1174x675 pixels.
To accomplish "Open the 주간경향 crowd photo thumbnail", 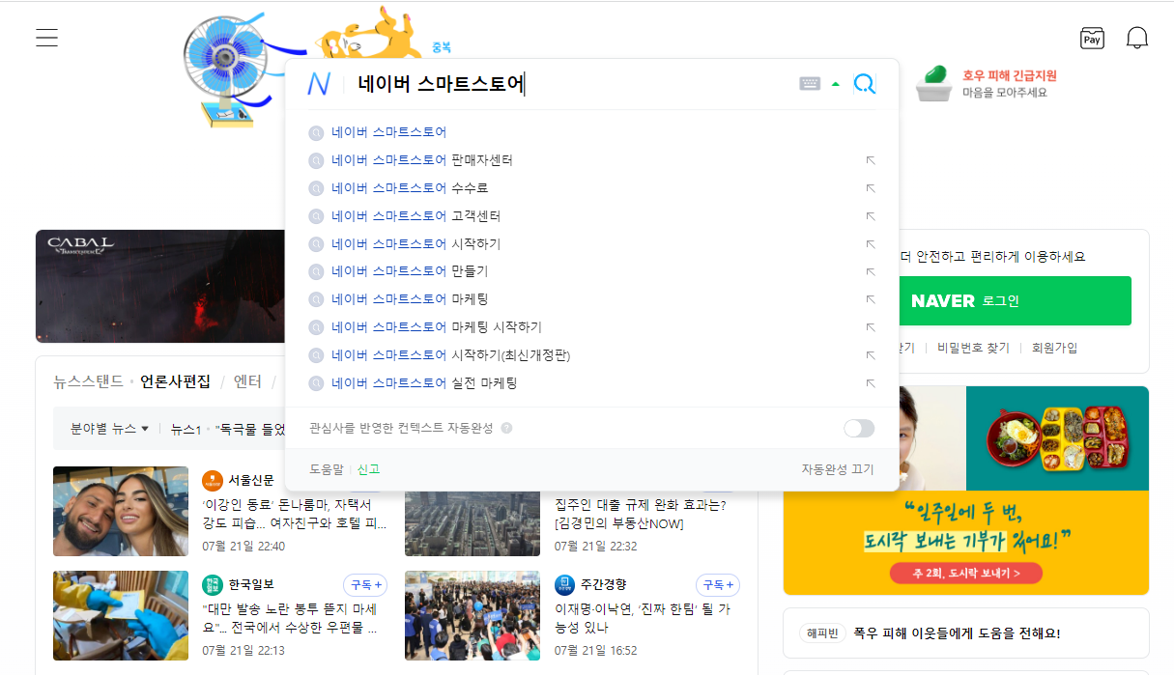I will pyautogui.click(x=472, y=616).
